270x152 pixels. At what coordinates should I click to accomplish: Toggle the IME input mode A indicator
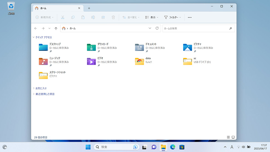[x=232, y=147]
